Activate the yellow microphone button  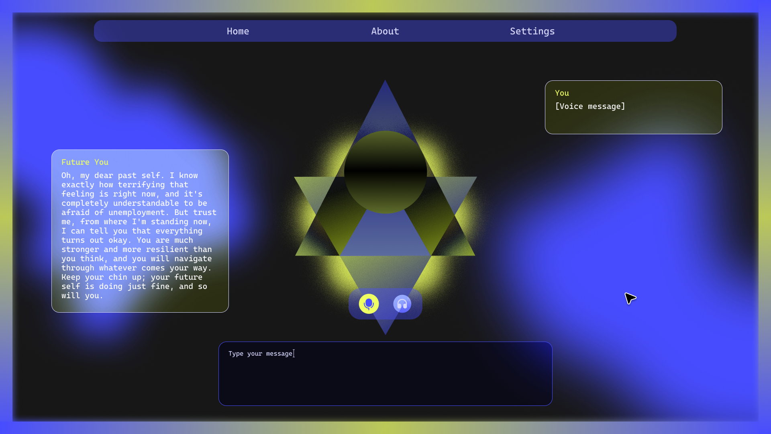[369, 304]
